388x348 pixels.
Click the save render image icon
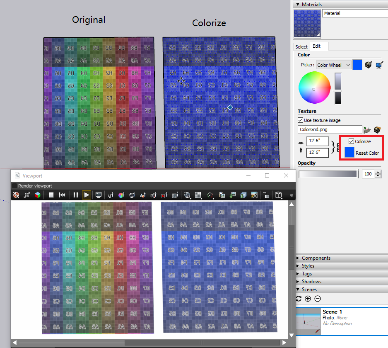233,195
